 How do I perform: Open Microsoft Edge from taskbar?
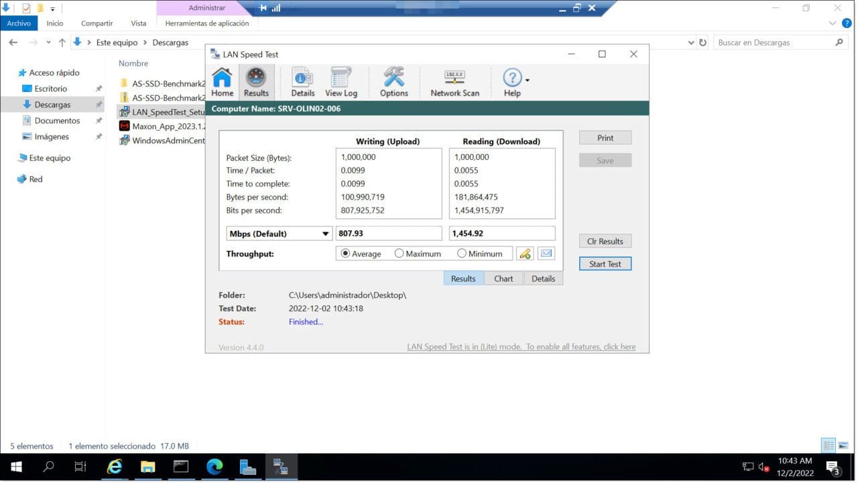(214, 467)
